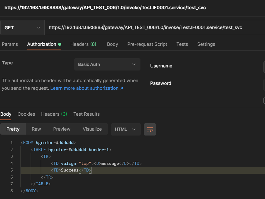Go to the Pre-request Script tab
The height and width of the screenshot is (199, 265).
[x=147, y=44]
